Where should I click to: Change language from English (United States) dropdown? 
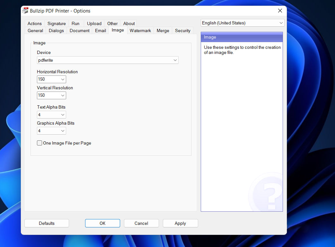coord(242,23)
